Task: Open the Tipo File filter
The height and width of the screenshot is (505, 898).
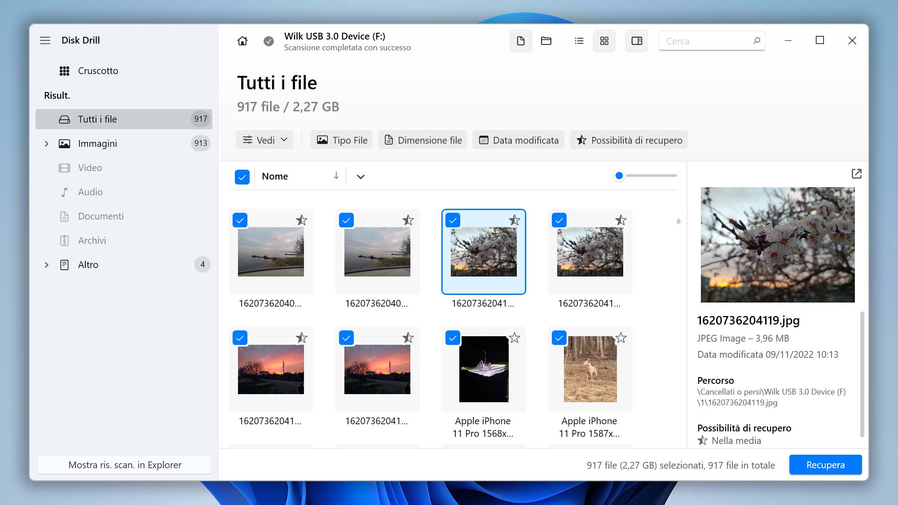Action: tap(342, 140)
